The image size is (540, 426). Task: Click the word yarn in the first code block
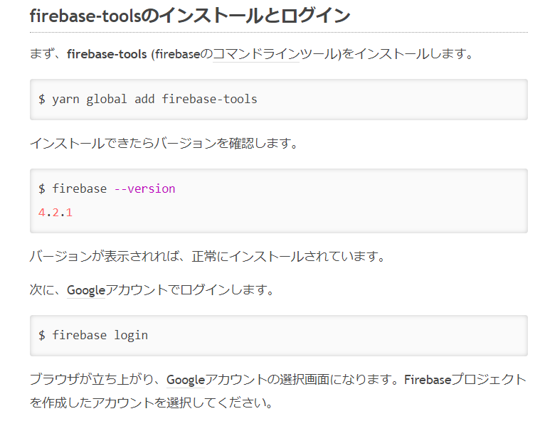pyautogui.click(x=65, y=100)
